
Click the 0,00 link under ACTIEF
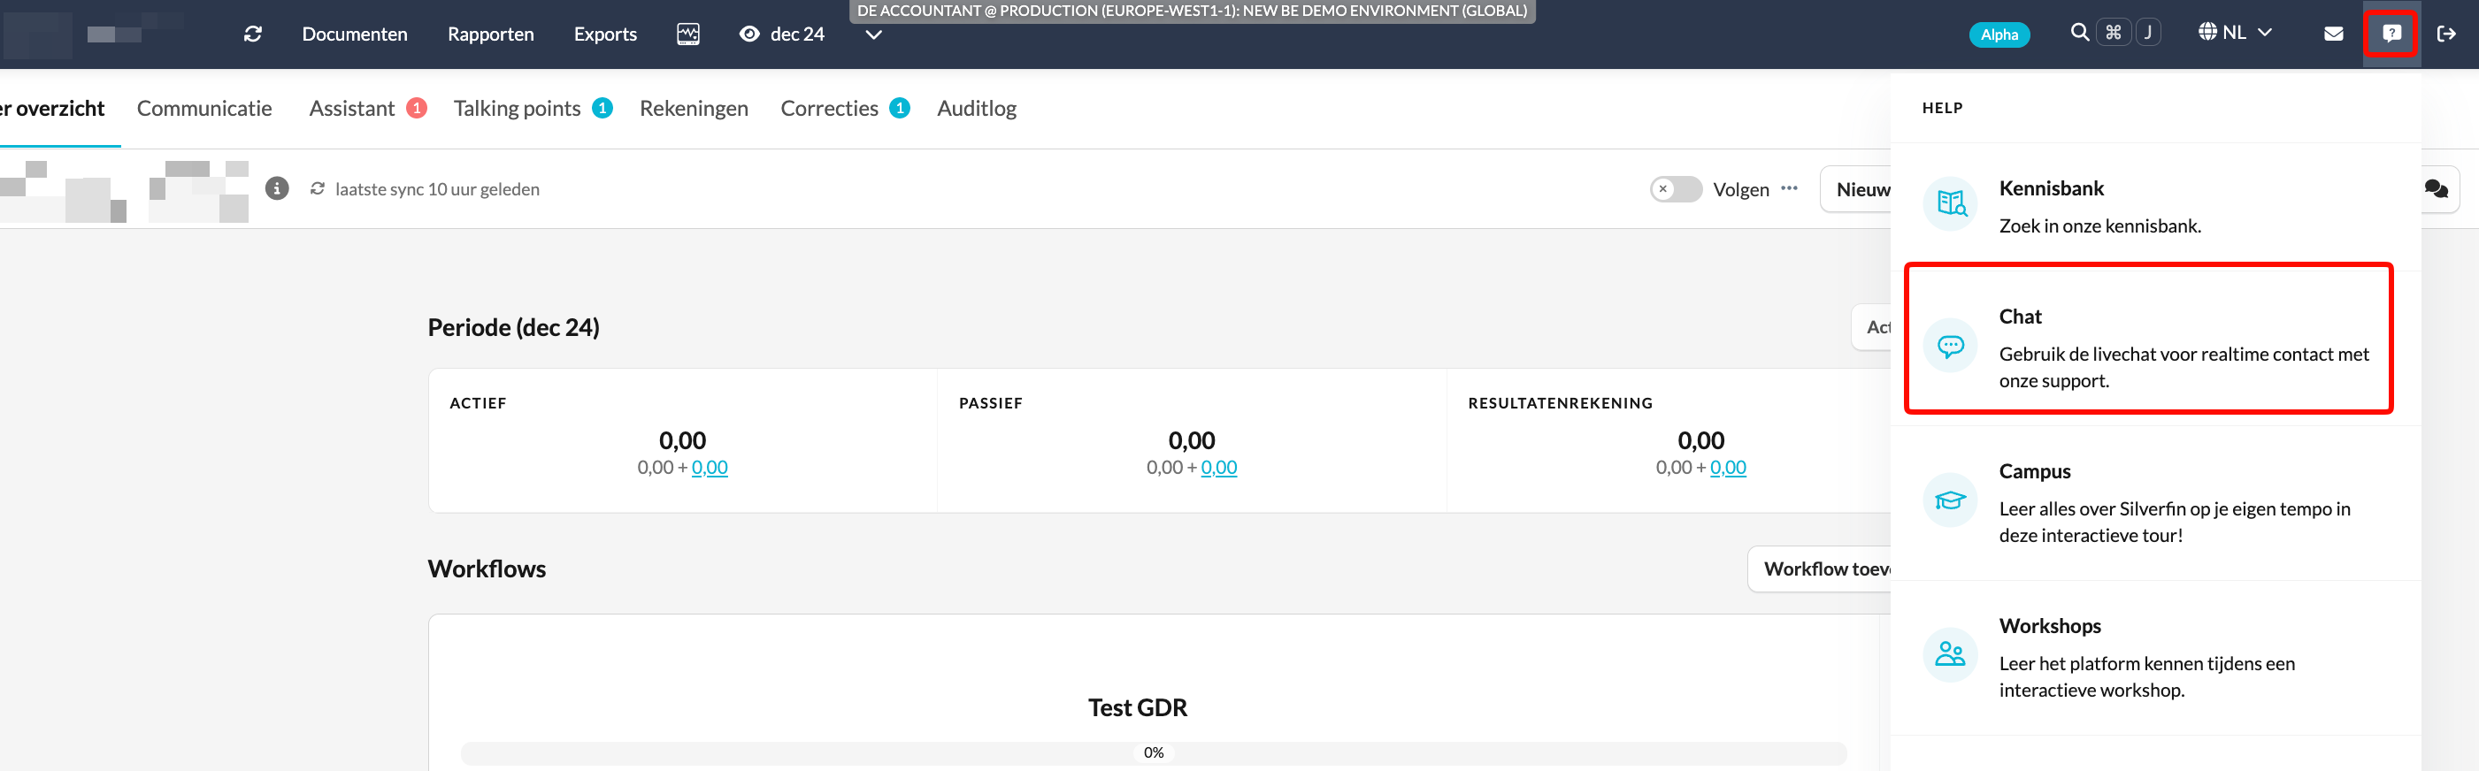710,467
